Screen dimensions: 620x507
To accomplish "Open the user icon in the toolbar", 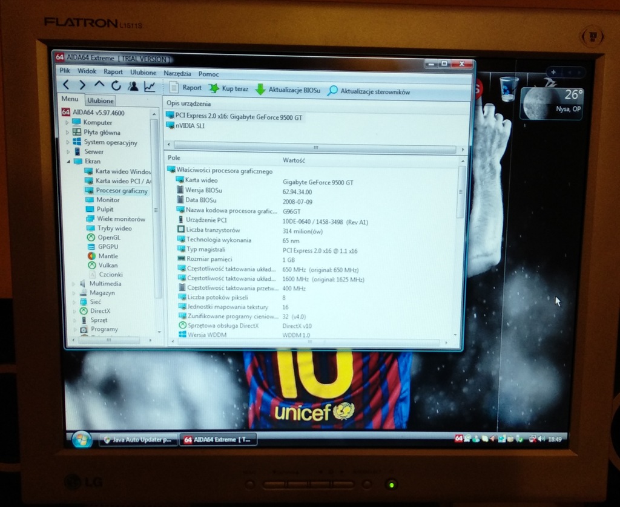I will [133, 86].
